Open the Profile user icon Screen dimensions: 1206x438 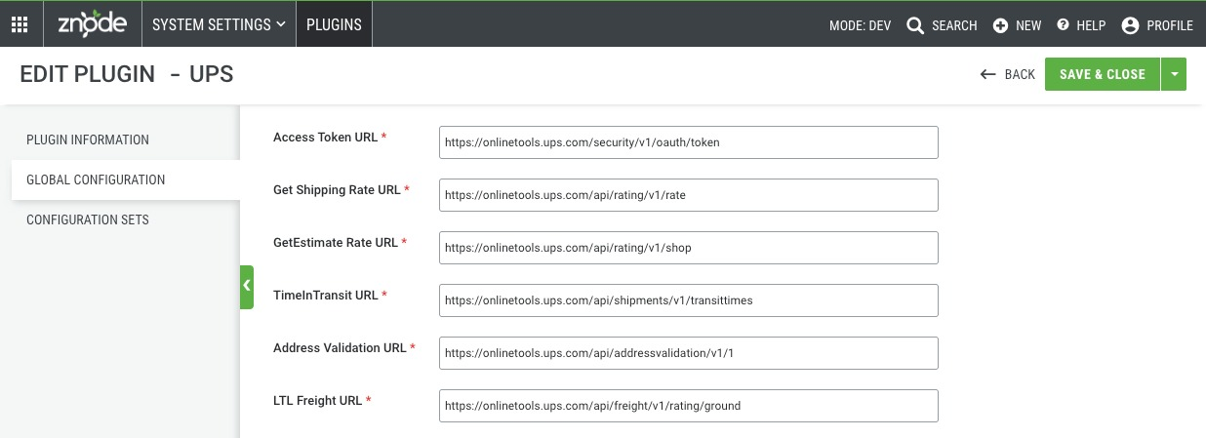point(1130,25)
